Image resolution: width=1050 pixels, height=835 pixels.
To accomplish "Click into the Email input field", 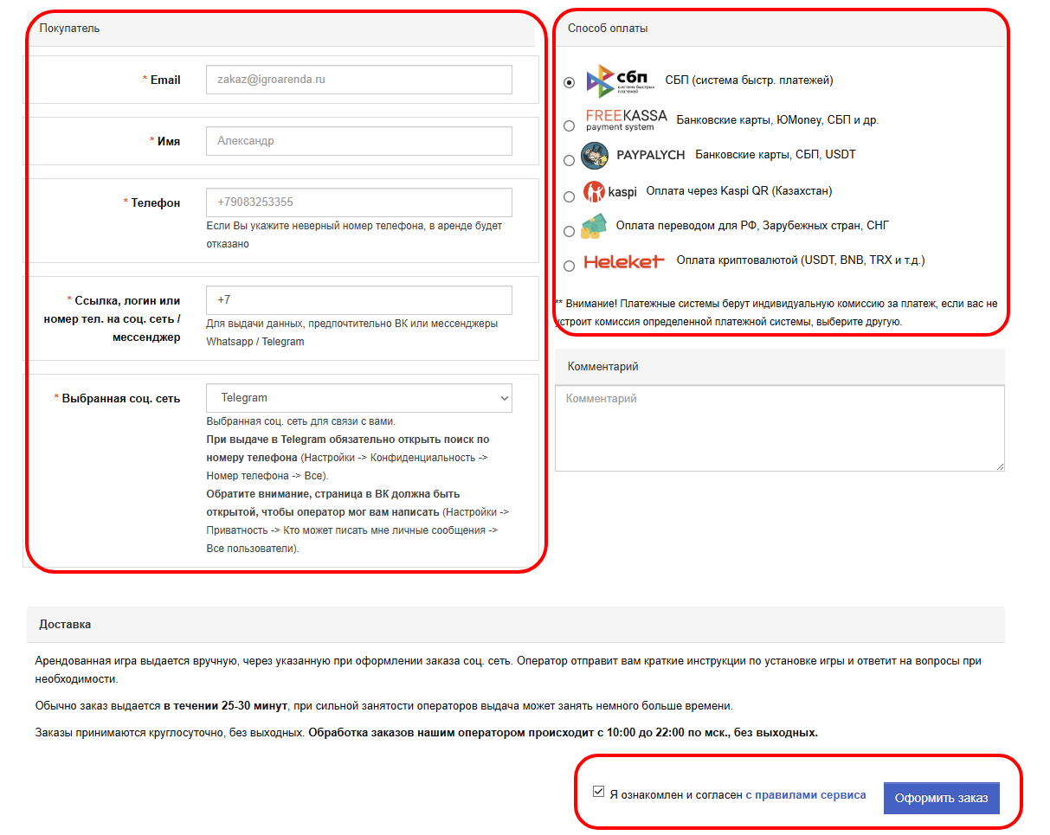I will pos(359,80).
